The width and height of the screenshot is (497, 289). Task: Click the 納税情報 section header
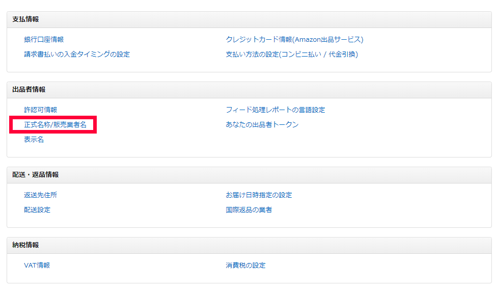tap(25, 245)
